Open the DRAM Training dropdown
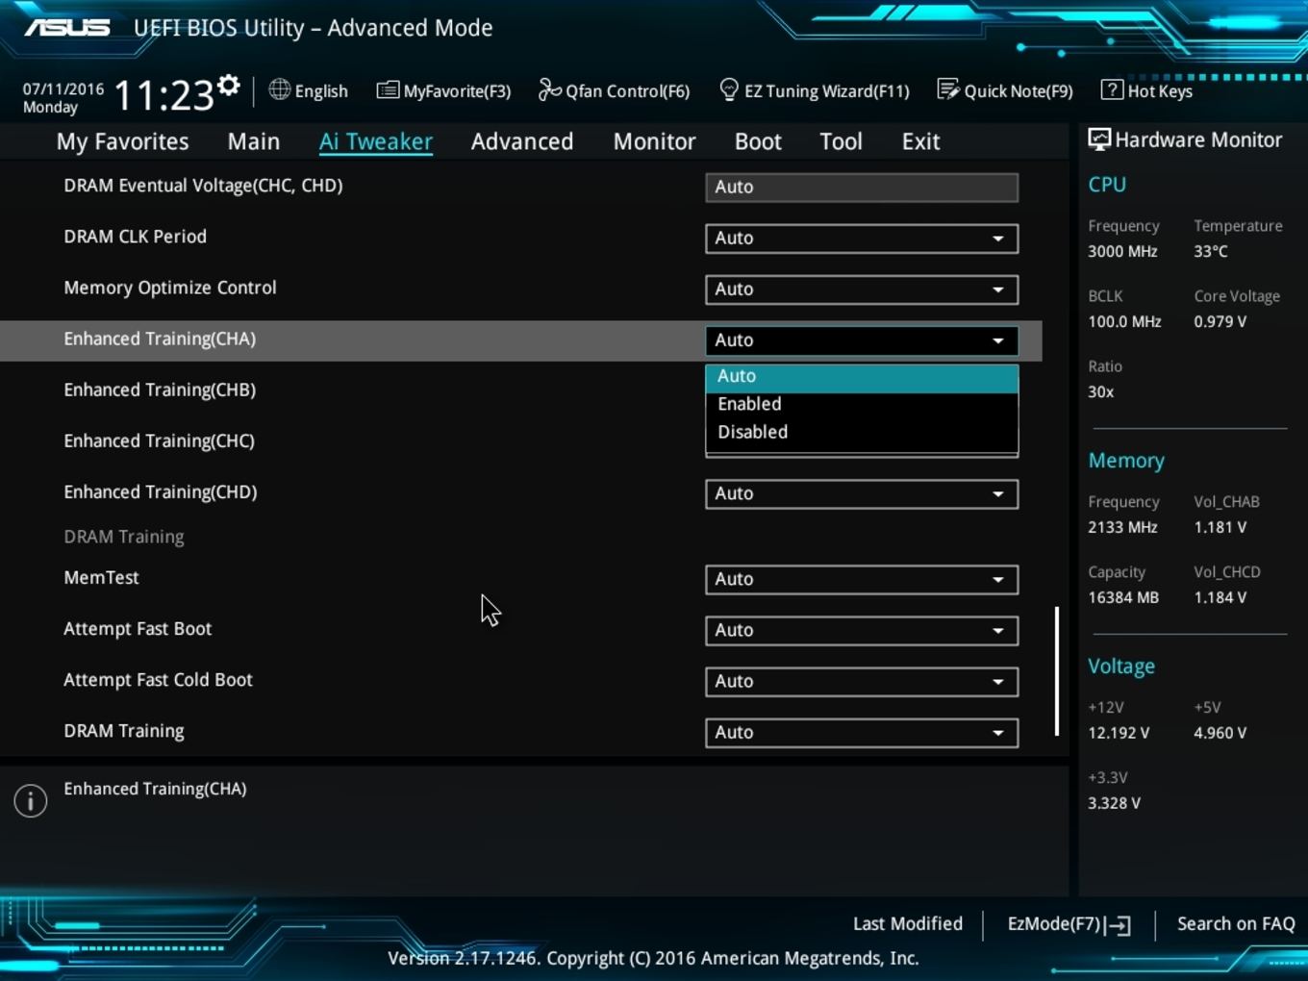The height and width of the screenshot is (981, 1308). (862, 733)
